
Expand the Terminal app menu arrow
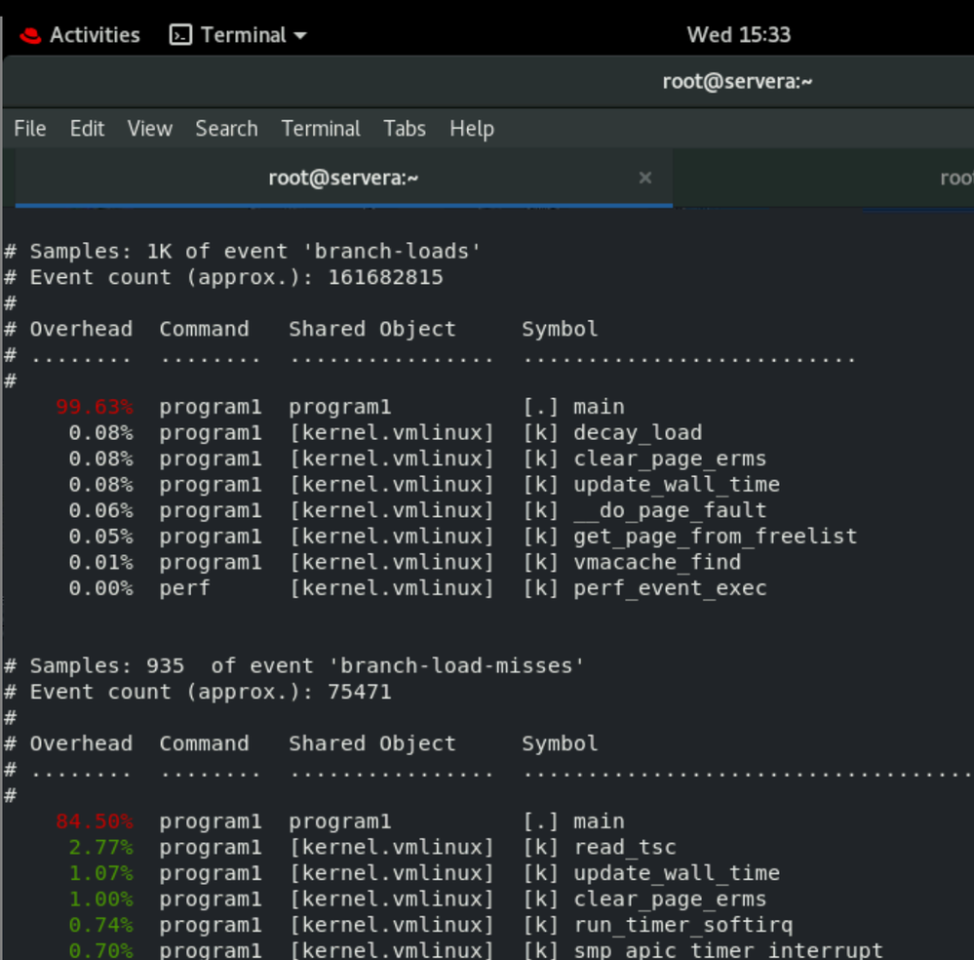point(300,36)
